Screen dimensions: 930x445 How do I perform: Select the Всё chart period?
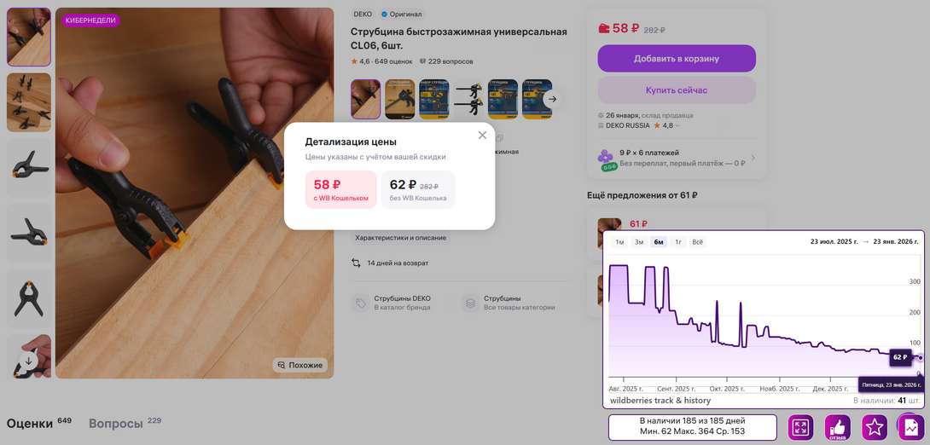tap(698, 242)
